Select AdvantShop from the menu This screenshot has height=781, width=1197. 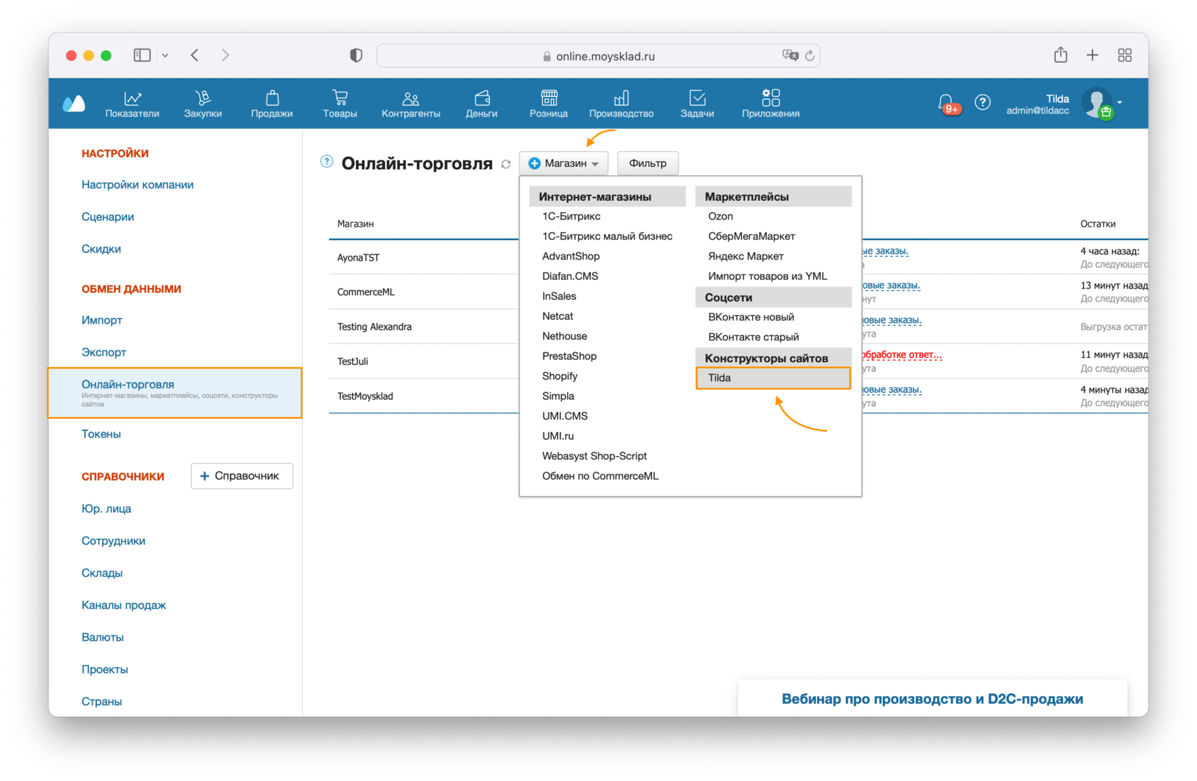pyautogui.click(x=571, y=256)
